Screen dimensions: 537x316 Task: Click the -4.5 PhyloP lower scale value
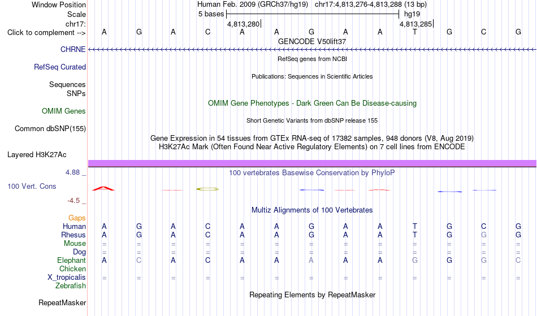(73, 200)
